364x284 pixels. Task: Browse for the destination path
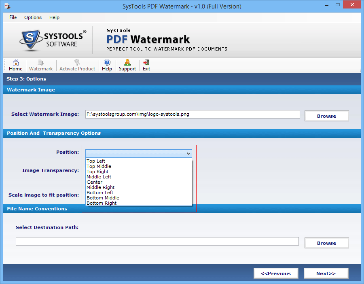[327, 243]
